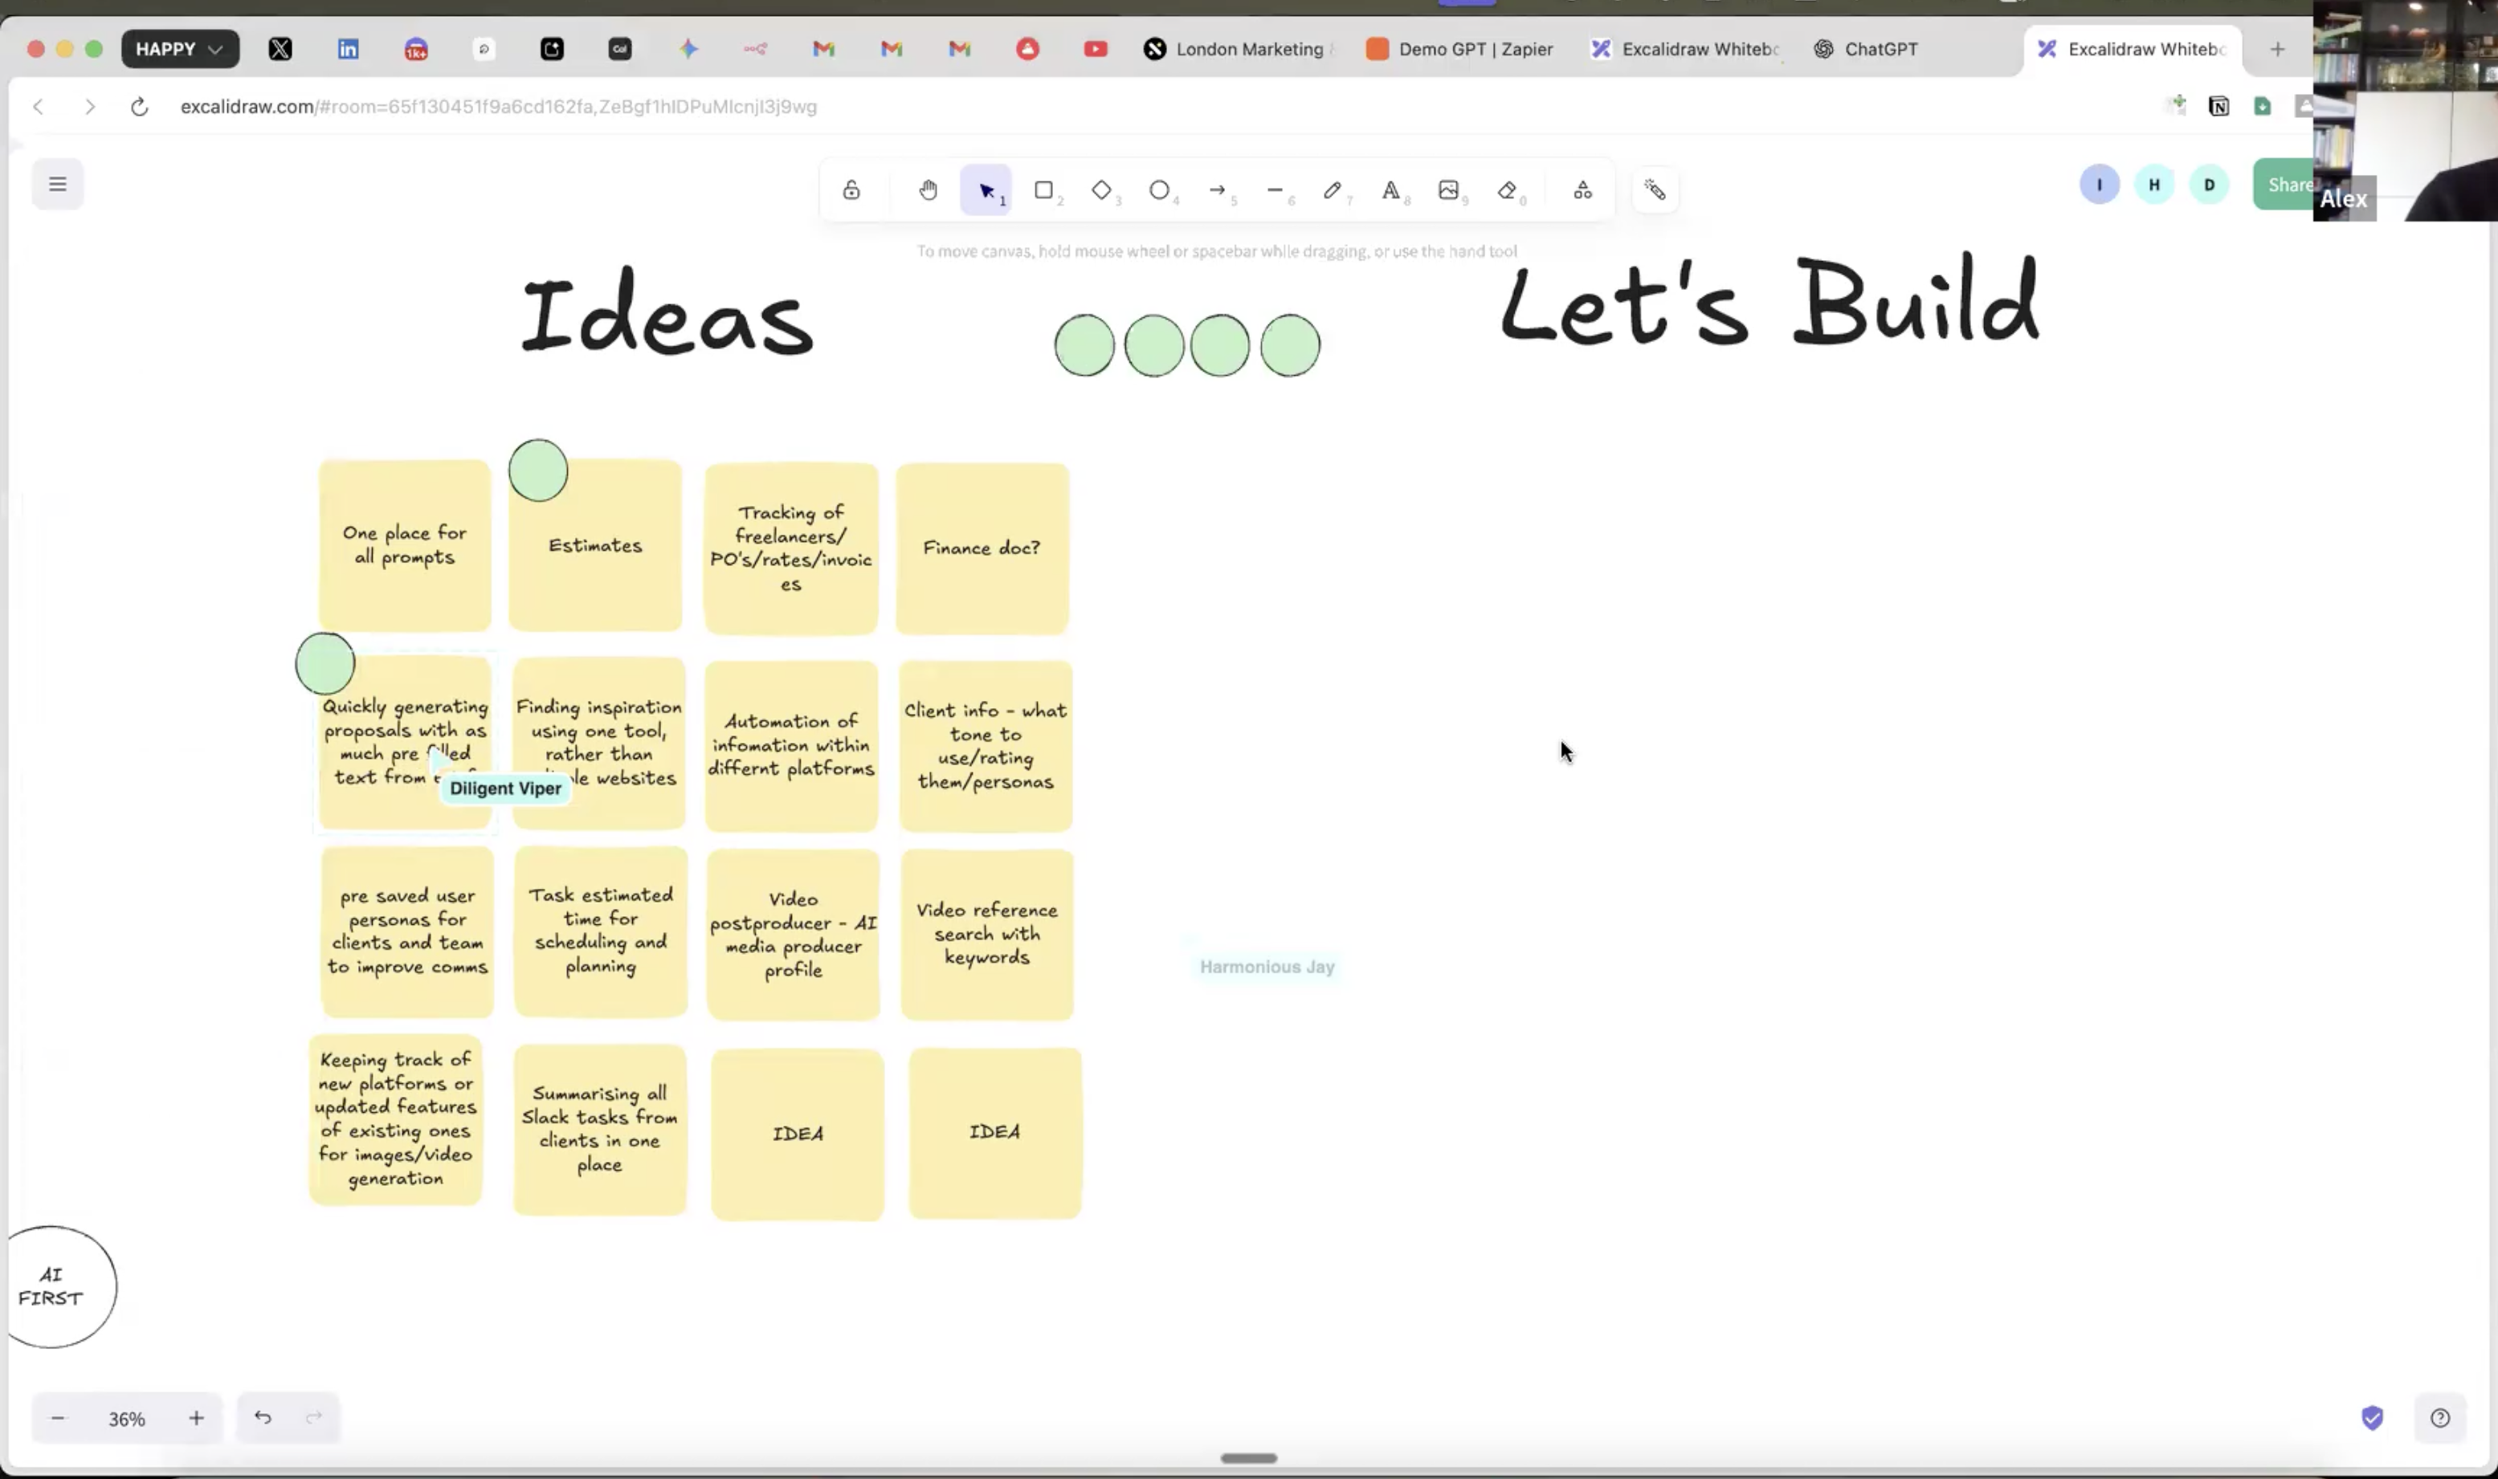
Task: Select the Rectangle shape tool
Action: click(x=1043, y=189)
